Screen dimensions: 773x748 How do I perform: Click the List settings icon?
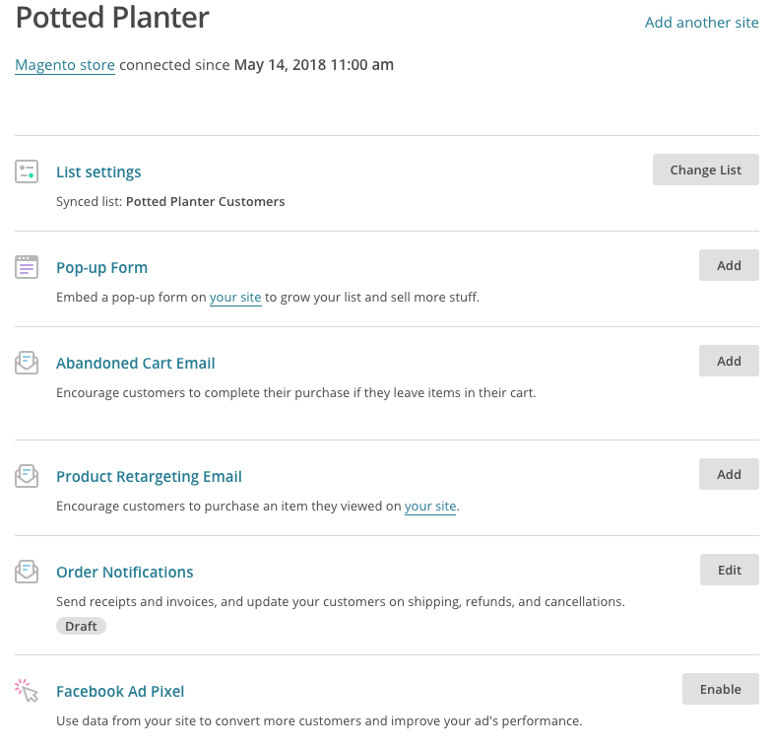tap(27, 171)
